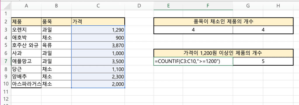This screenshot has height=105, width=299.
Task: Click '채소' in the 아스파라거스 row
Action: tap(56, 84)
